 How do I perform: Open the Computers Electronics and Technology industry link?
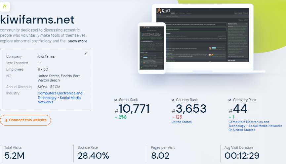pyautogui.click(x=60, y=98)
